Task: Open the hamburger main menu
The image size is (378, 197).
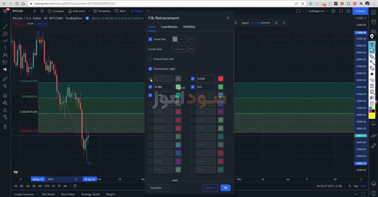Action: pyautogui.click(x=5, y=11)
